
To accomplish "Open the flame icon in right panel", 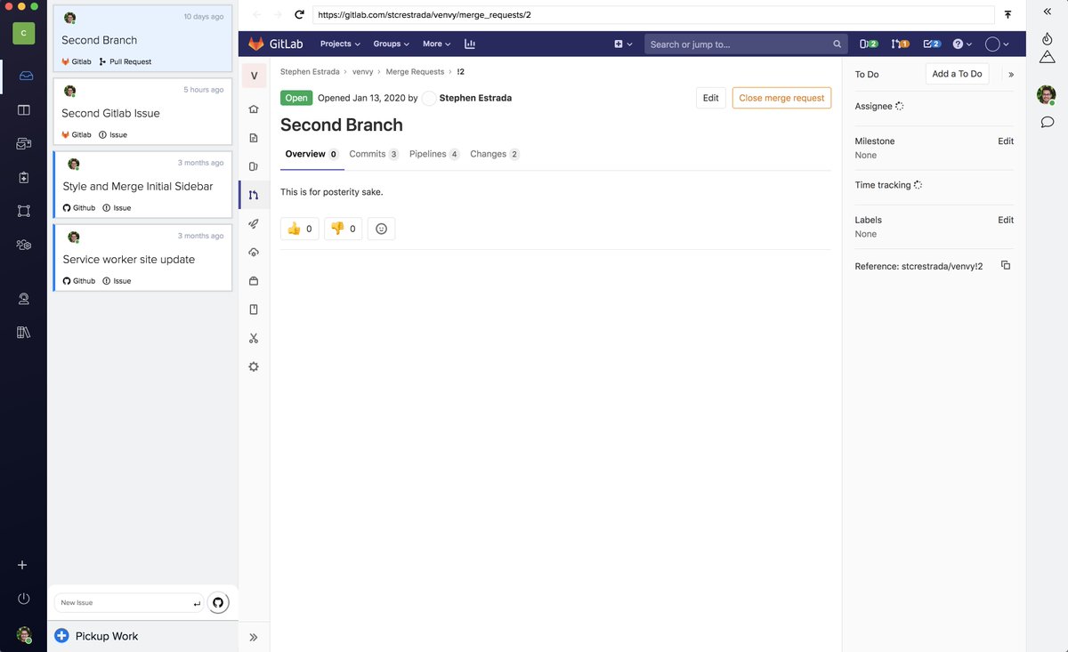I will 1048,39.
